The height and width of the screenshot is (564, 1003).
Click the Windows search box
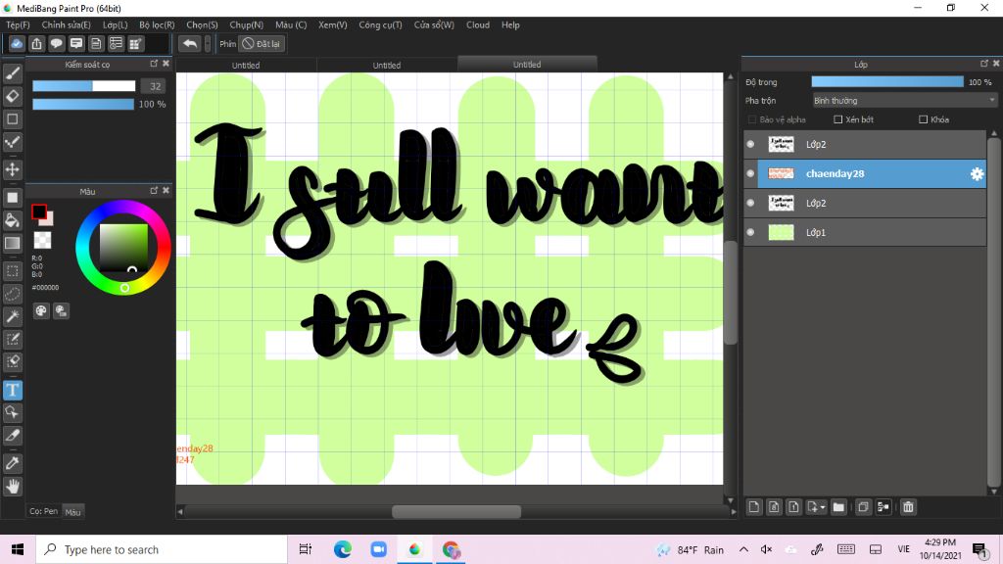(162, 549)
